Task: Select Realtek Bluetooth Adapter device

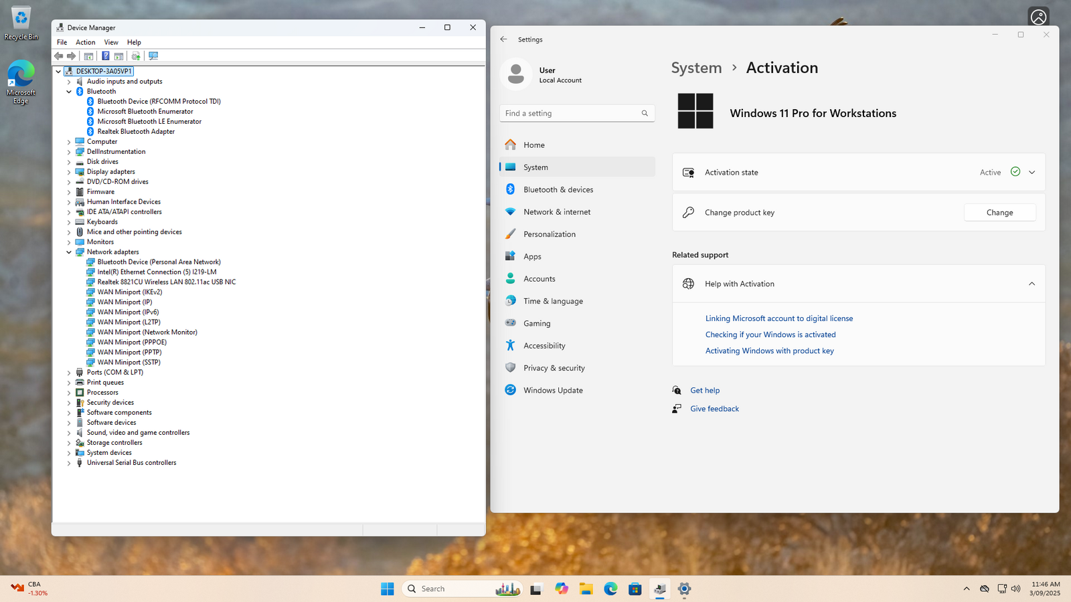Action: (x=136, y=132)
